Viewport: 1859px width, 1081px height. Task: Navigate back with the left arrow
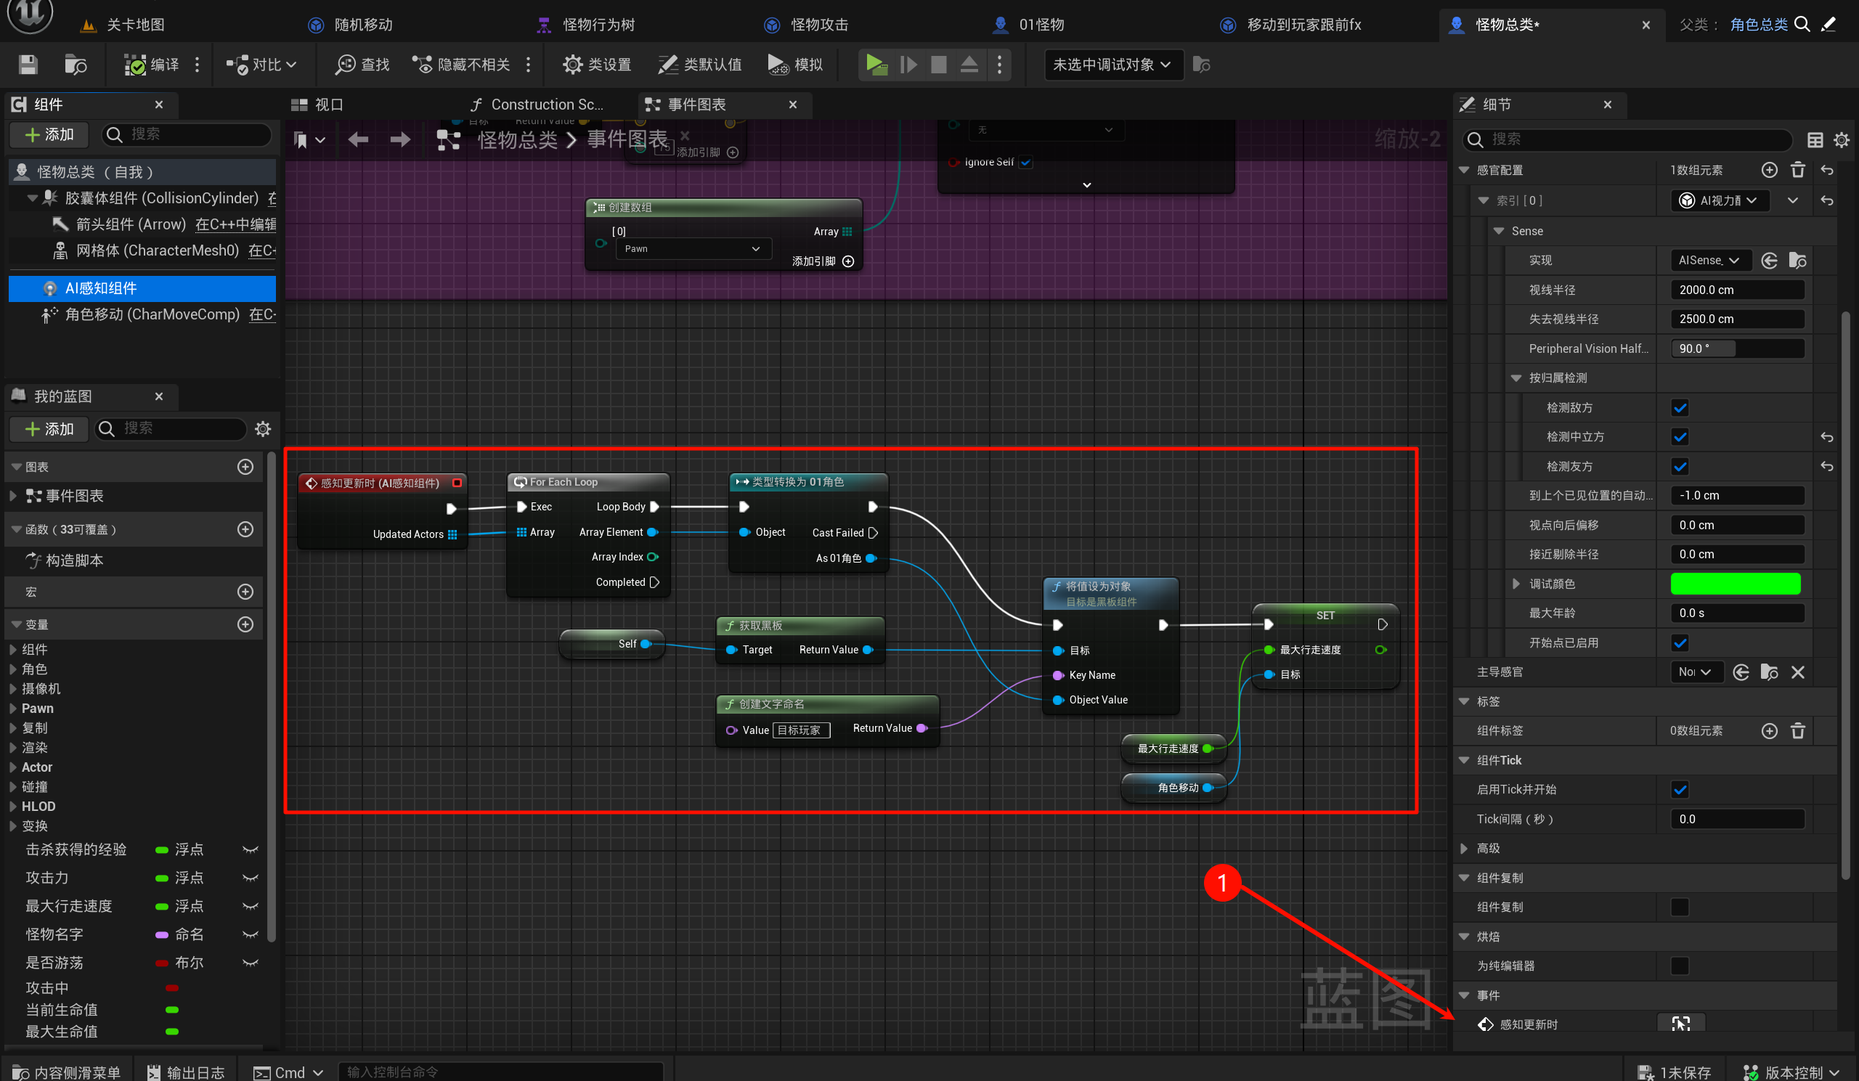click(359, 139)
